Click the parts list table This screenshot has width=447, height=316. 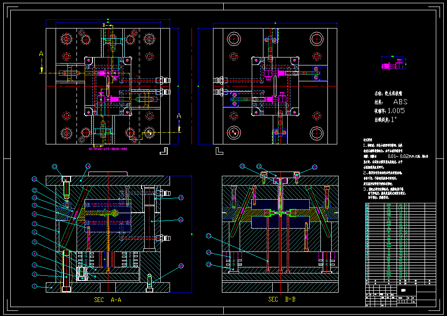(401, 244)
